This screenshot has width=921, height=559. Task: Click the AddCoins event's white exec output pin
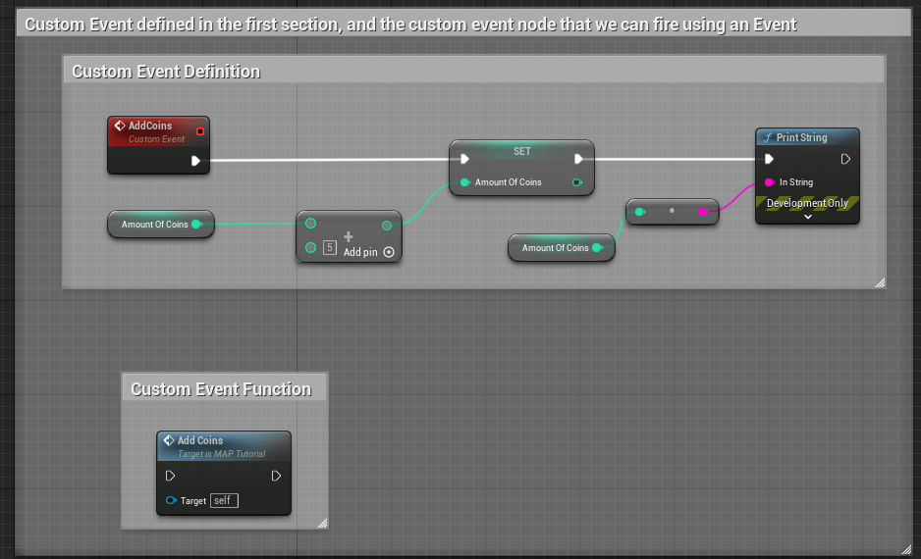click(196, 160)
